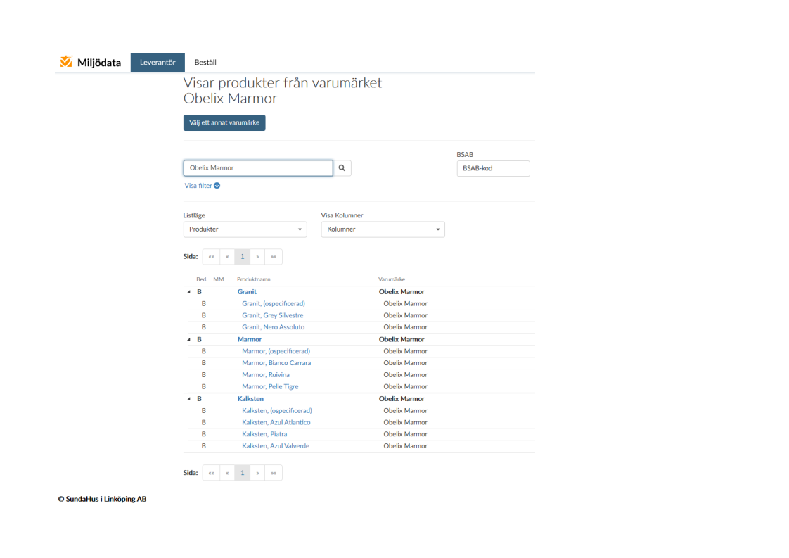Click Obelix Marmor cell in Kalksten, Piatra row
This screenshot has height=558, width=789.
click(405, 434)
